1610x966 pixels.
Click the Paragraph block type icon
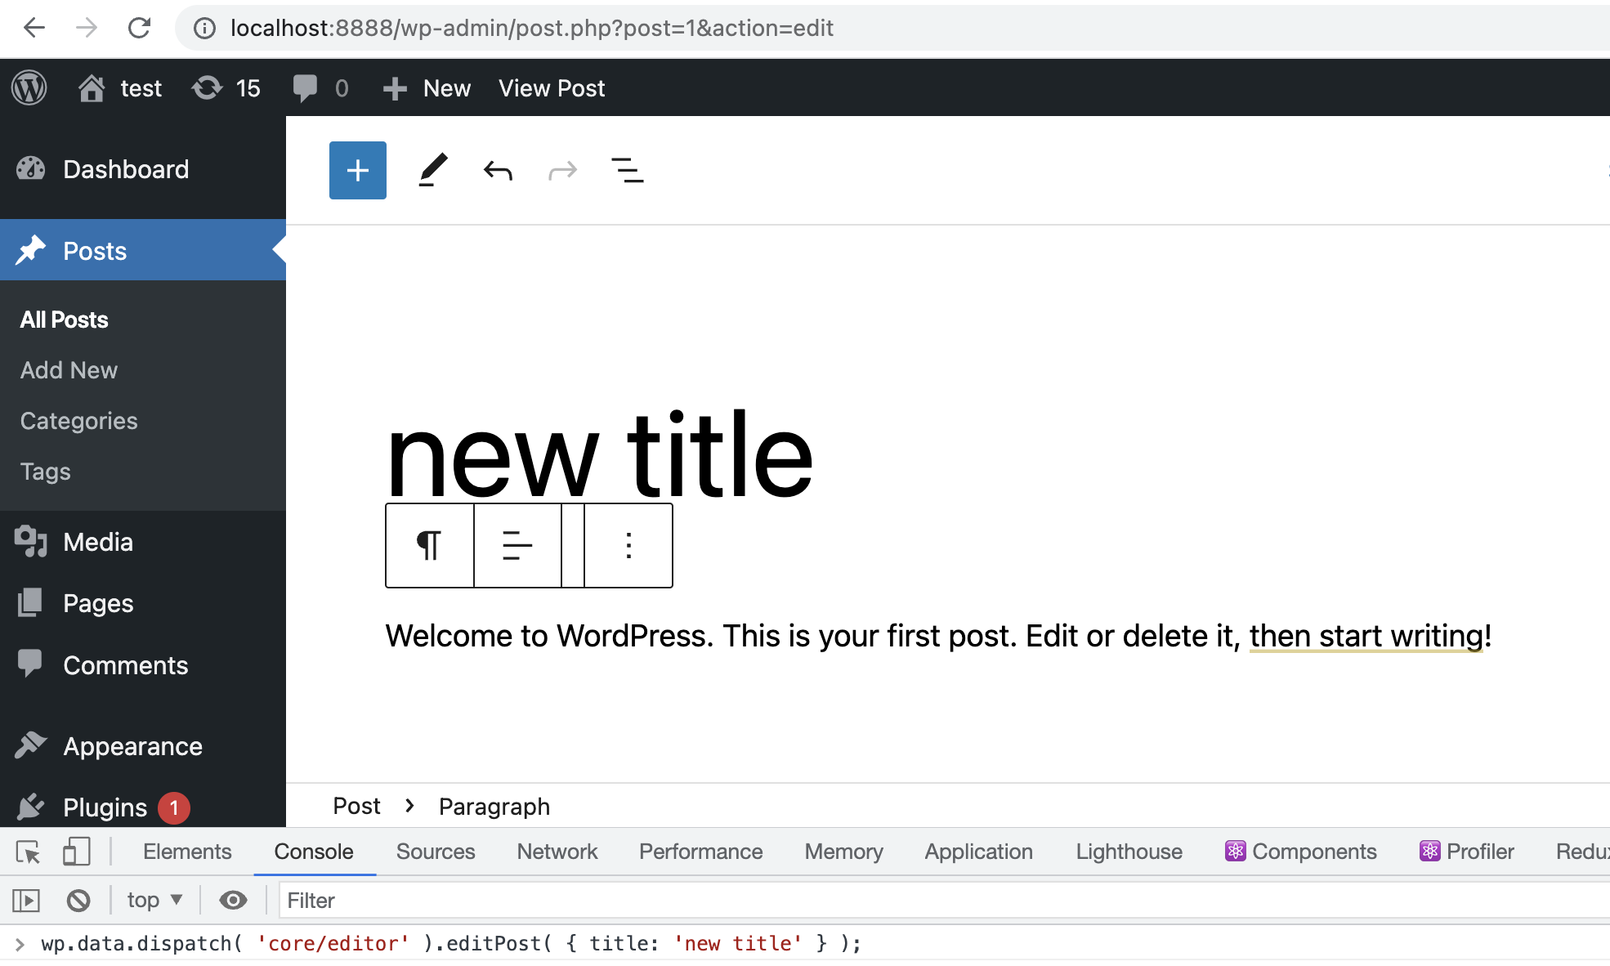(x=429, y=545)
